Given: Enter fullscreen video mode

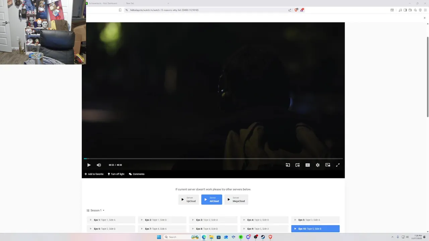Looking at the screenshot, I should pos(338,165).
